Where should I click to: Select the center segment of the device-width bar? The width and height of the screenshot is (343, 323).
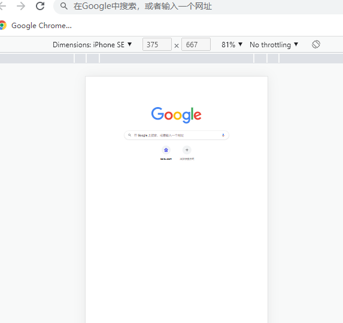tap(177, 59)
